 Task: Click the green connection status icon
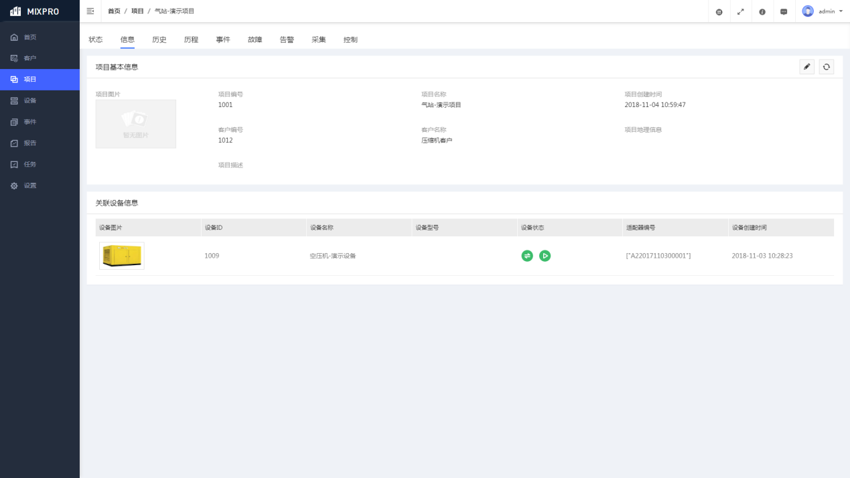(x=527, y=256)
